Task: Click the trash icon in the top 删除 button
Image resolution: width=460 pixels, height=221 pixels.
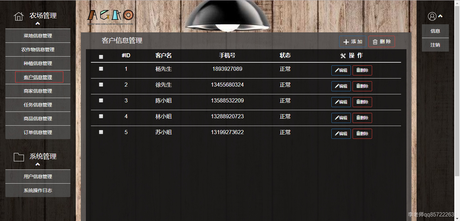Action: (375, 42)
